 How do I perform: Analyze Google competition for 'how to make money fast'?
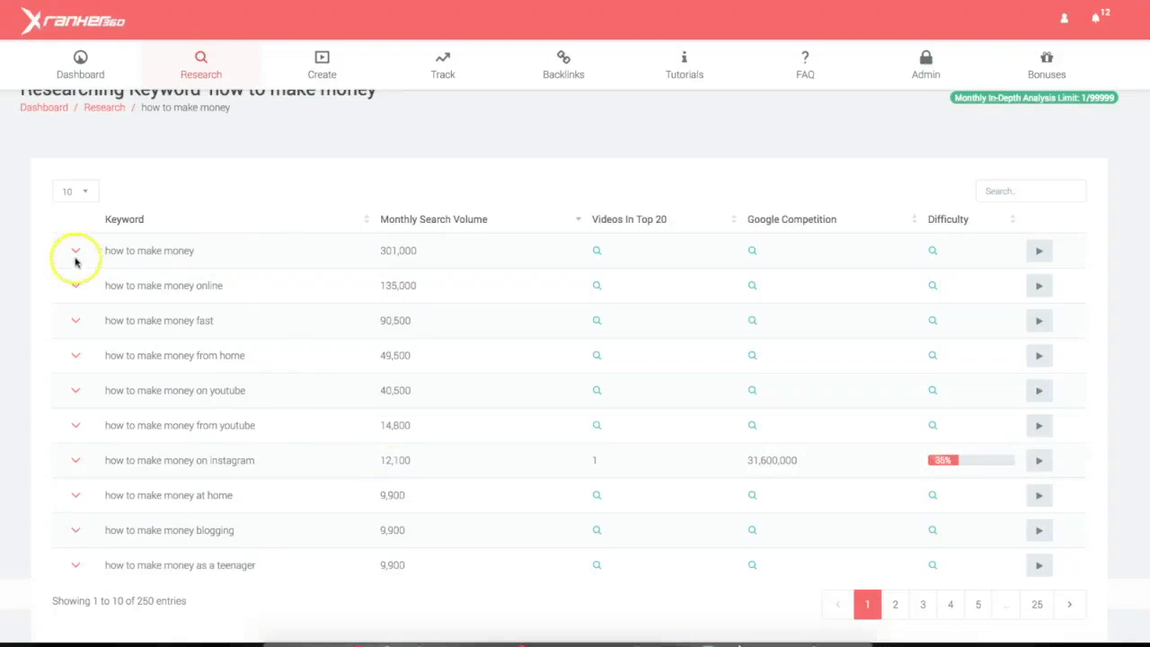click(752, 321)
